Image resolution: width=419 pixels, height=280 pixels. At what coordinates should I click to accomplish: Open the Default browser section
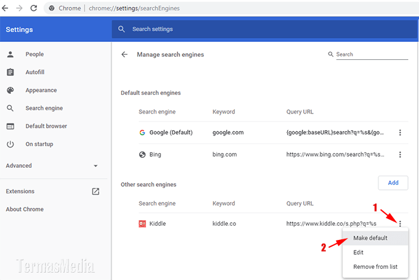[46, 126]
